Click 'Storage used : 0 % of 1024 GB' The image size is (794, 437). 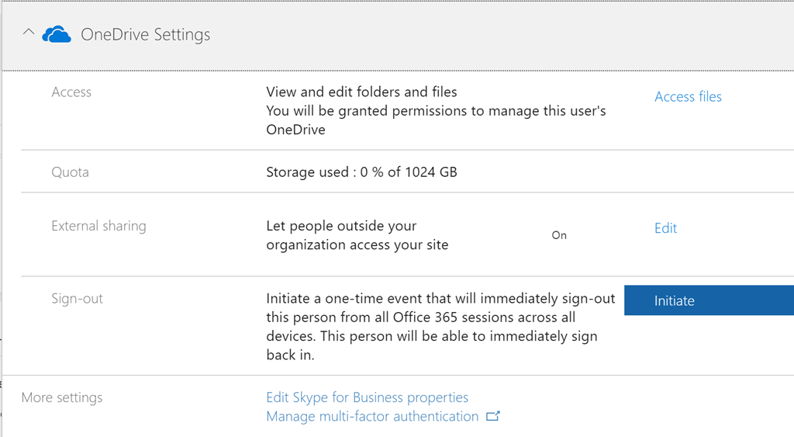tap(361, 172)
